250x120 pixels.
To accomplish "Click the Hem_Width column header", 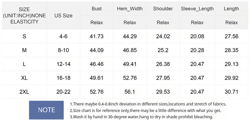I will (x=130, y=9).
